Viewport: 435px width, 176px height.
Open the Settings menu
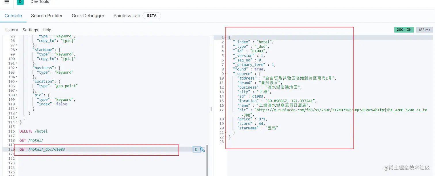click(30, 30)
